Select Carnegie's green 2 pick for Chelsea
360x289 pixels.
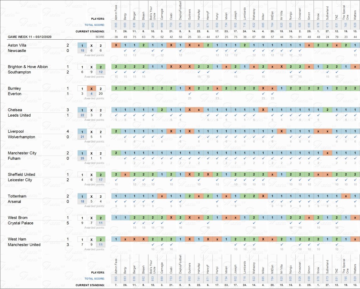(162, 110)
